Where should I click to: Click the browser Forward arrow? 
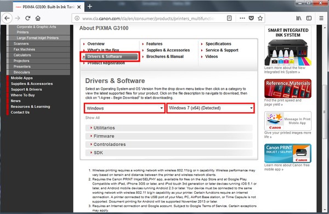[18, 18]
